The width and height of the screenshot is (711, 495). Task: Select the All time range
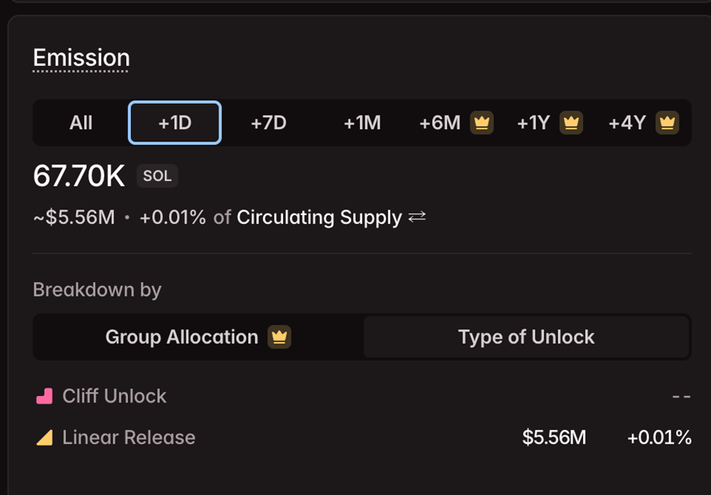point(81,123)
